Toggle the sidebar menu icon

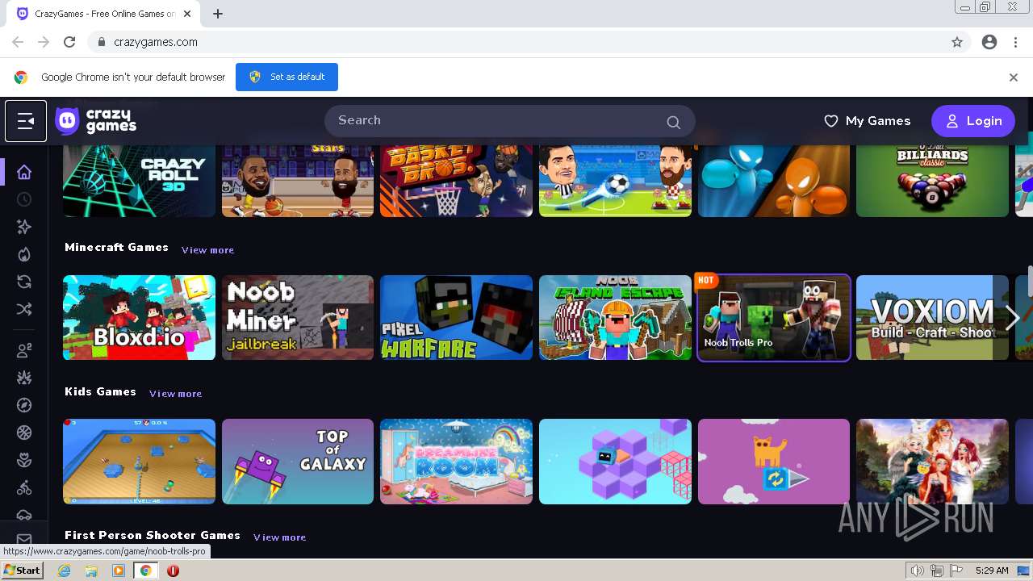(x=26, y=121)
